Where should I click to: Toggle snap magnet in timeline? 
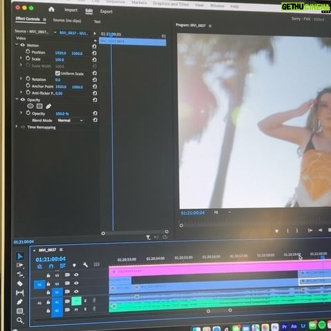(x=51, y=266)
